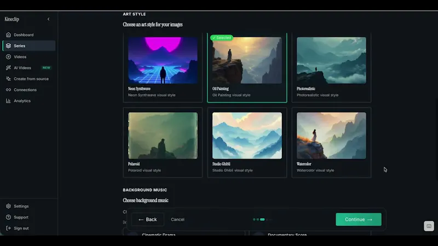438x246 pixels.
Task: Open the Connections page
Action: click(29, 90)
